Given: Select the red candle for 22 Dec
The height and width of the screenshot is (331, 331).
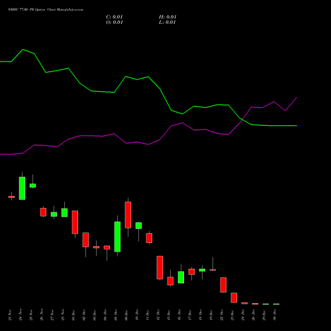Looking at the screenshot, I should tap(223, 285).
